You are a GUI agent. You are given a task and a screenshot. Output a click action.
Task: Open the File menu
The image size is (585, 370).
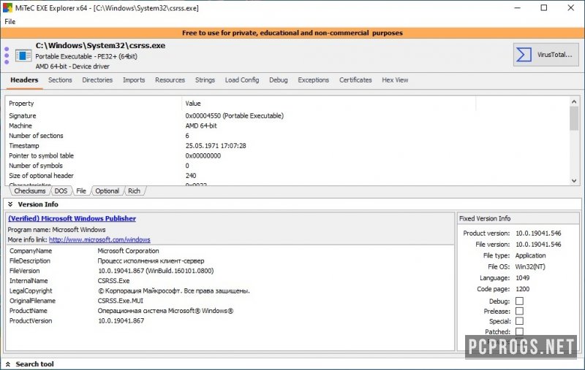coord(10,22)
